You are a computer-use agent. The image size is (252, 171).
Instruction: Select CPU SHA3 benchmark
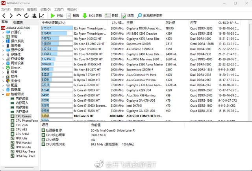click(x=22, y=134)
